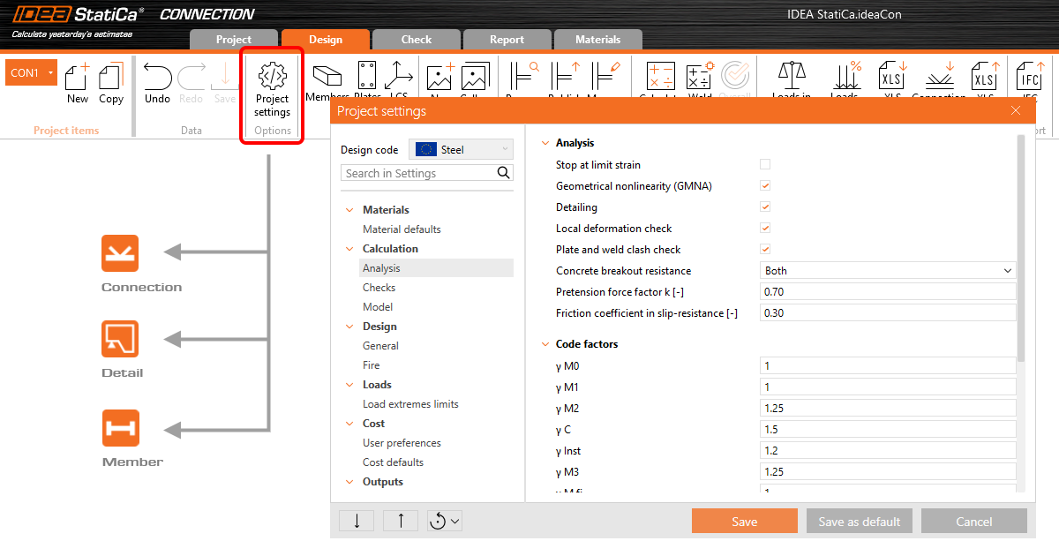1059x556 pixels.
Task: Edit the Pretension force factor k value
Action: [887, 291]
